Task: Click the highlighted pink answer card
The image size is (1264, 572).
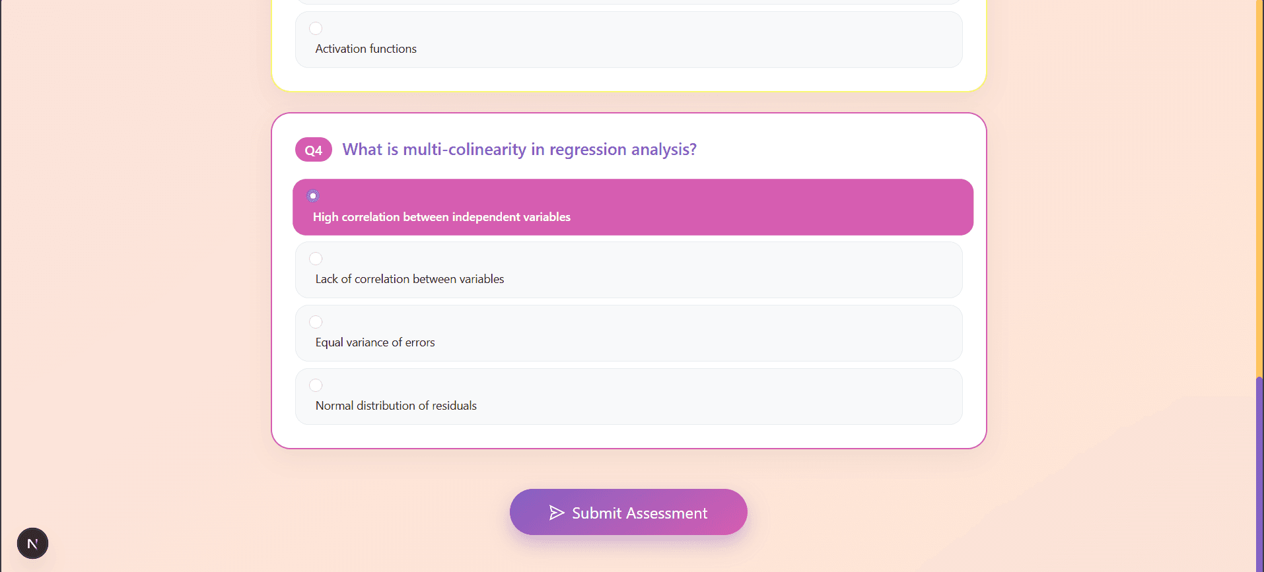Action: [x=632, y=207]
